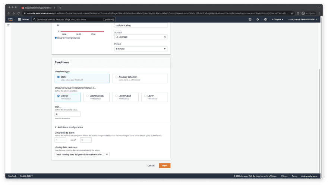Screen dimensions: 328x185
Task: Click the browser address bar URL
Action: 157,13
